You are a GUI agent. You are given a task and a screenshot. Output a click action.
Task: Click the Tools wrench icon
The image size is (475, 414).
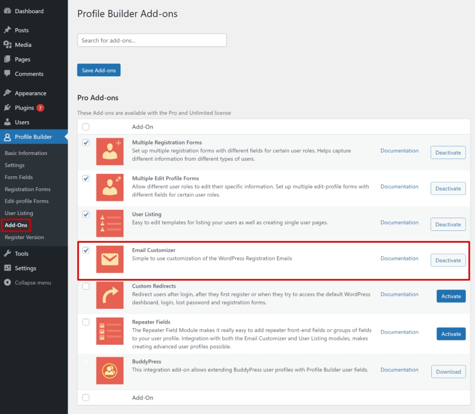tap(7, 254)
